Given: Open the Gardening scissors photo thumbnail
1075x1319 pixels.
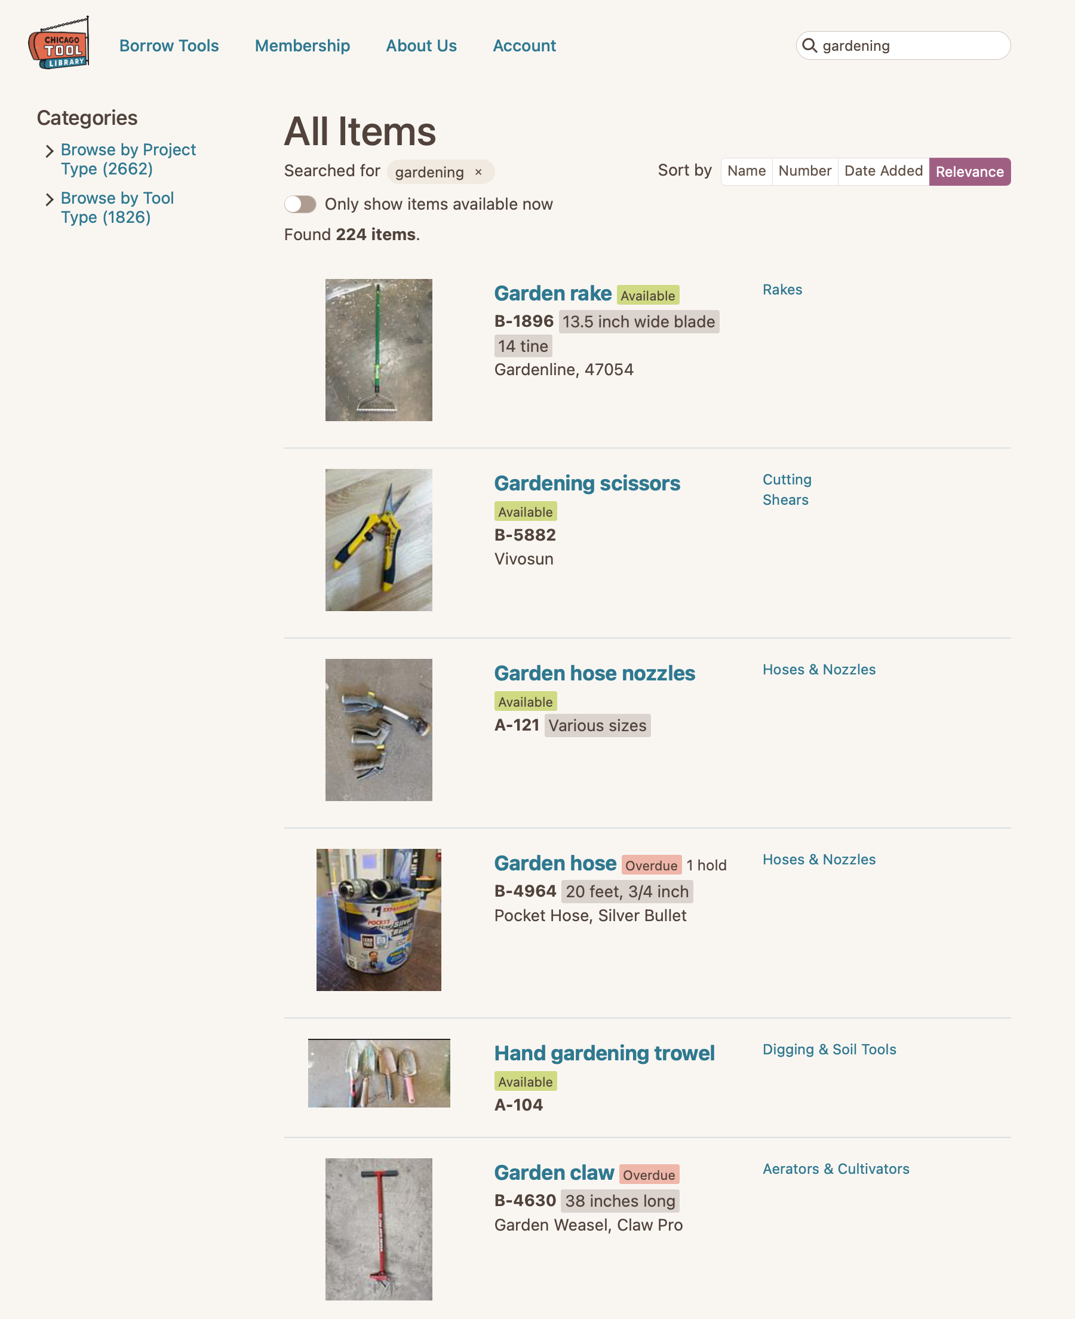Looking at the screenshot, I should (x=379, y=539).
